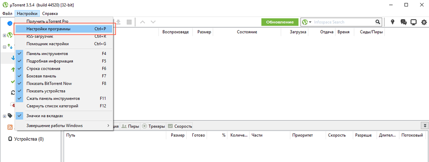
Task: Sort by the Воспроизведе column header
Action: (176, 32)
